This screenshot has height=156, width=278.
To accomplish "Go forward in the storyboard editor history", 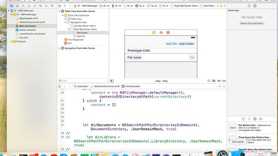I will click(70, 6).
